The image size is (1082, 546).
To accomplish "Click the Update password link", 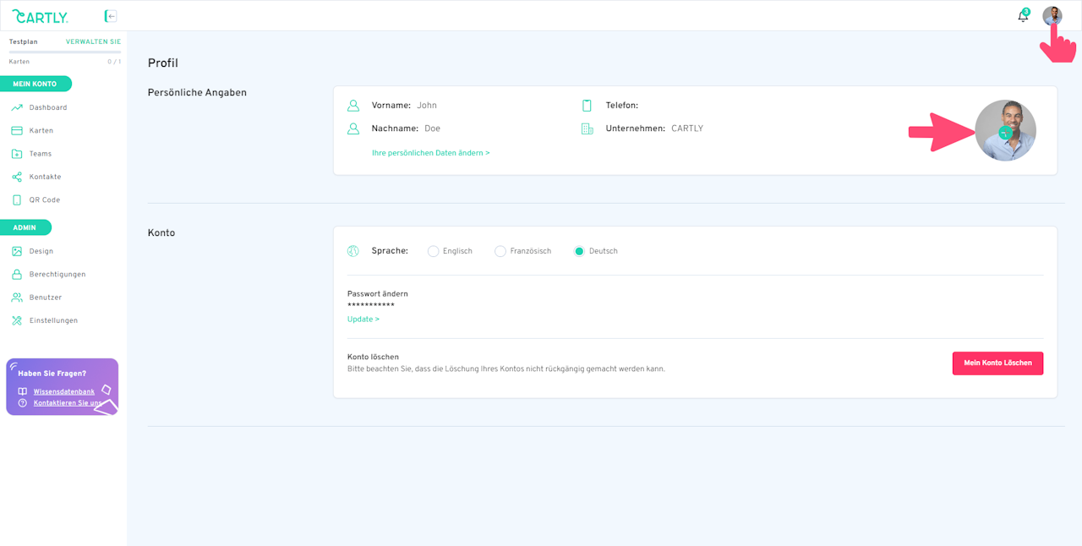I will [x=363, y=319].
